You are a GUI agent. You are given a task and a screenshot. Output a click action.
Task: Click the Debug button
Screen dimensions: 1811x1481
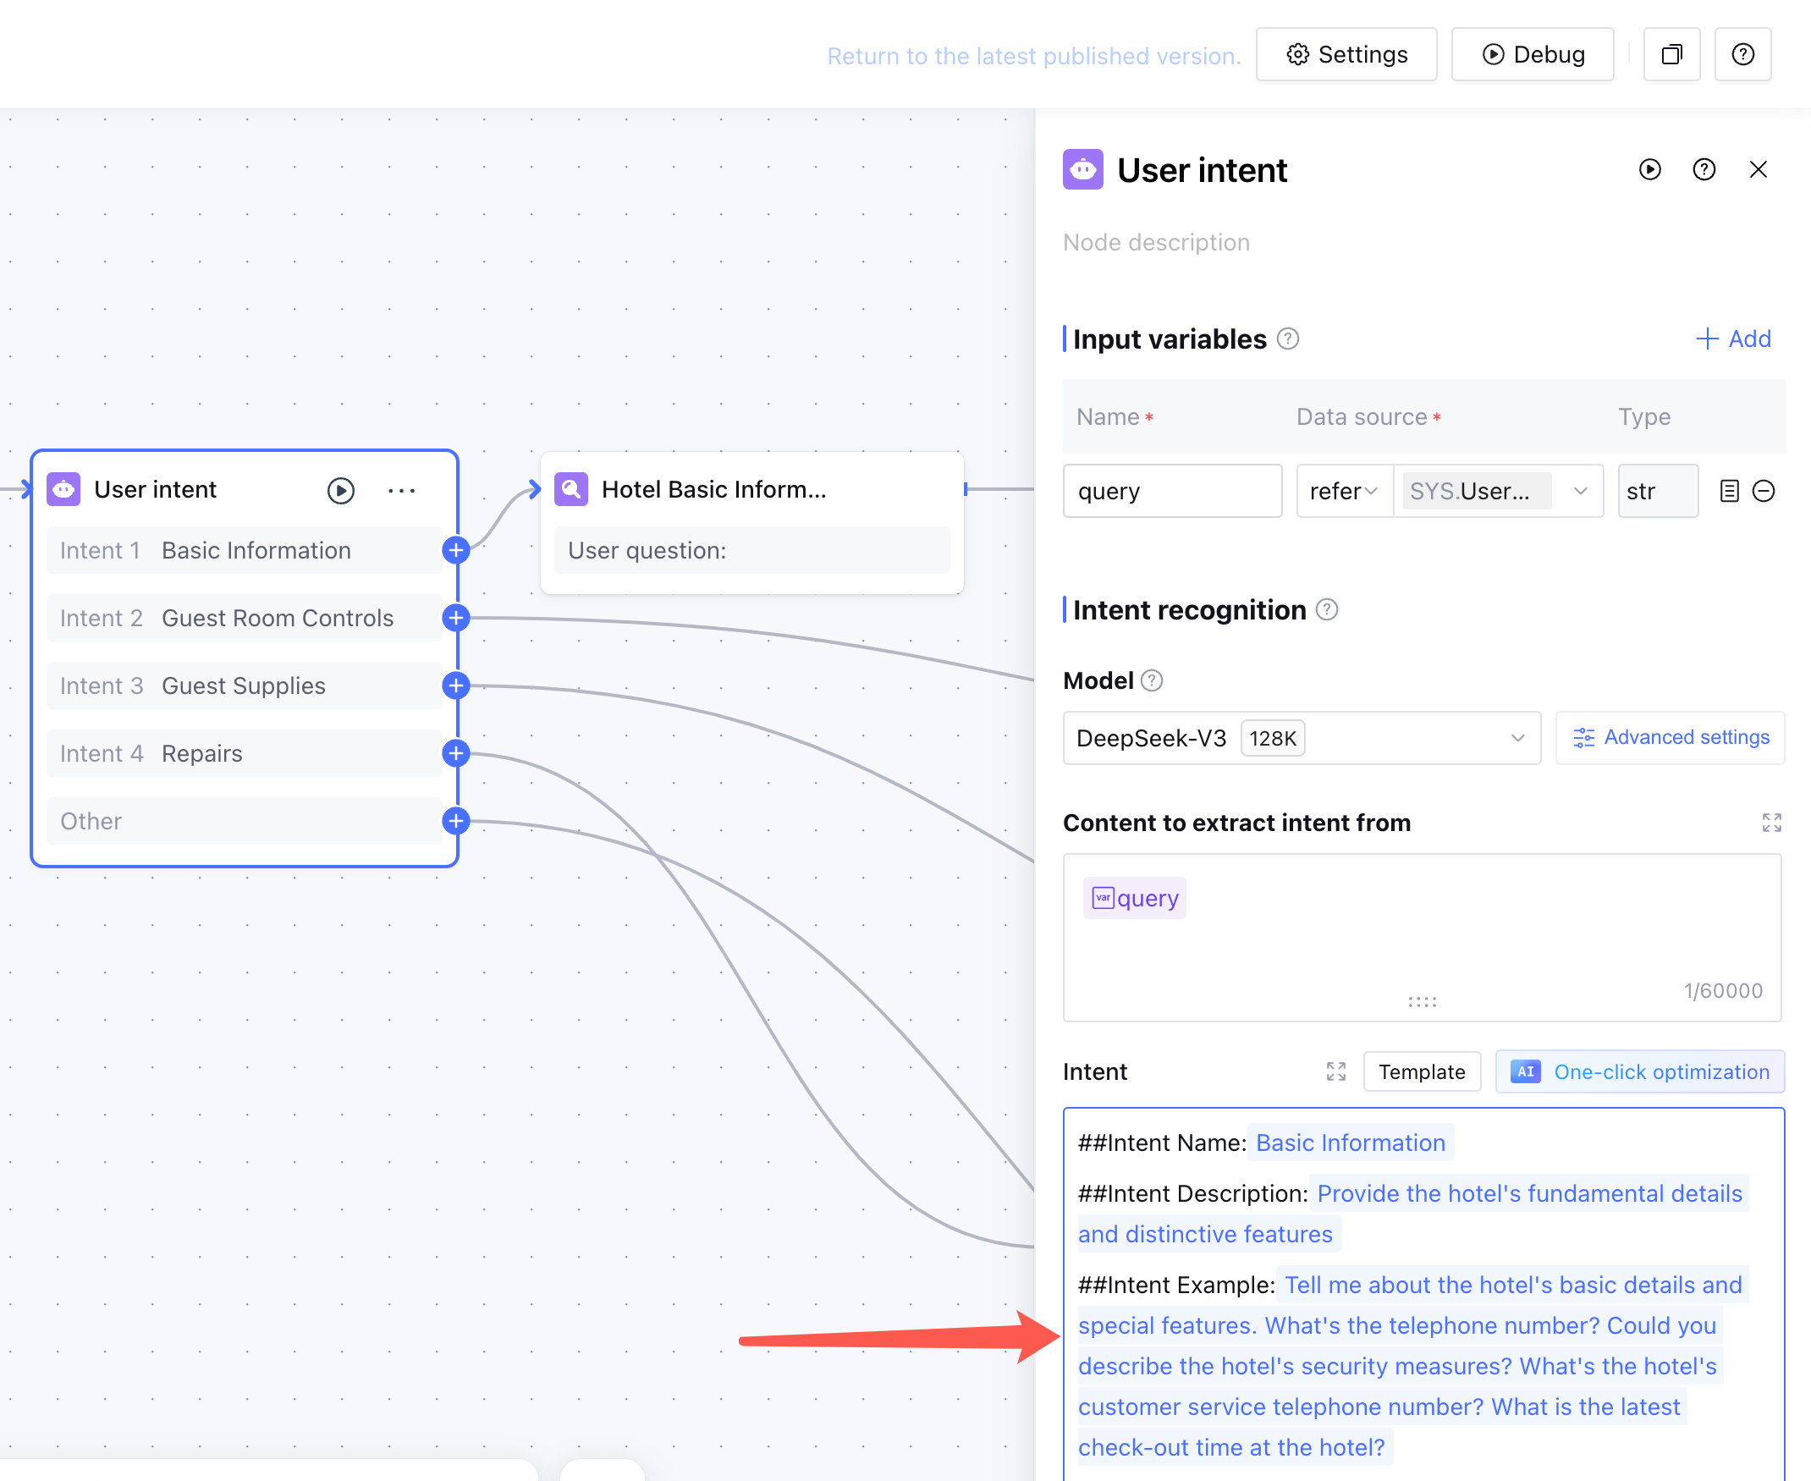click(x=1532, y=55)
